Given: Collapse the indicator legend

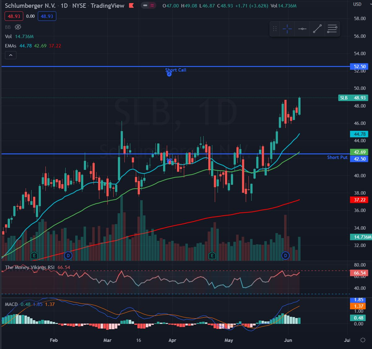Looking at the screenshot, I should (x=11, y=55).
